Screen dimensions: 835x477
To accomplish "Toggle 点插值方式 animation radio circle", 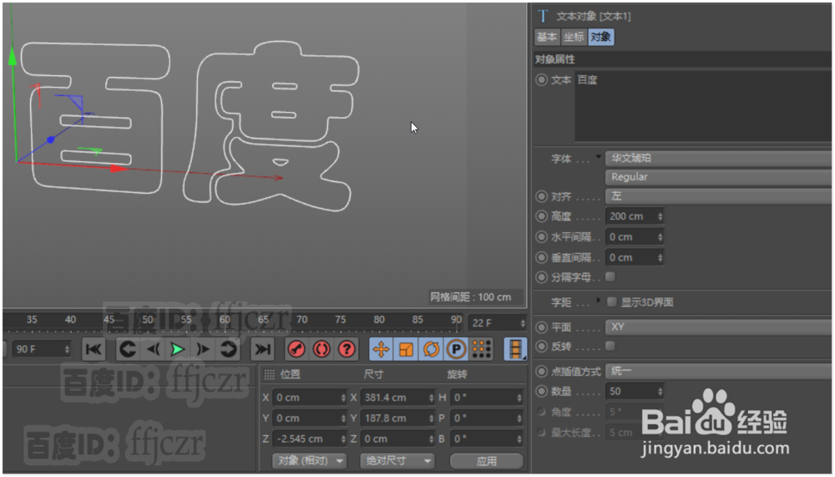I will [x=542, y=372].
